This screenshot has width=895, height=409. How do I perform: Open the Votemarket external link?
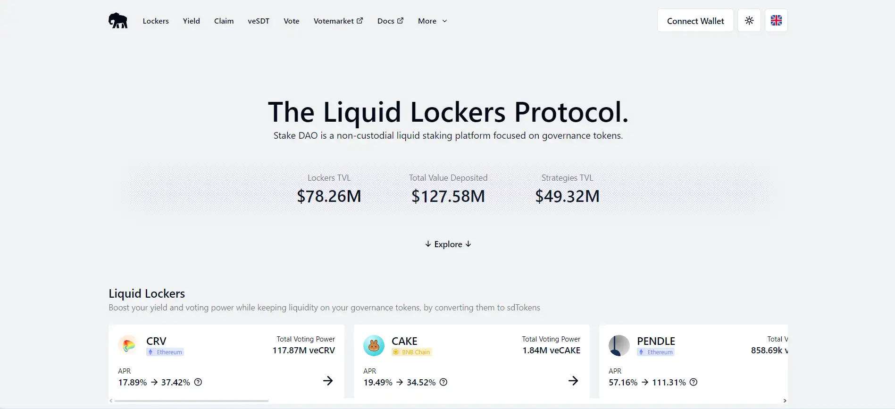[338, 21]
